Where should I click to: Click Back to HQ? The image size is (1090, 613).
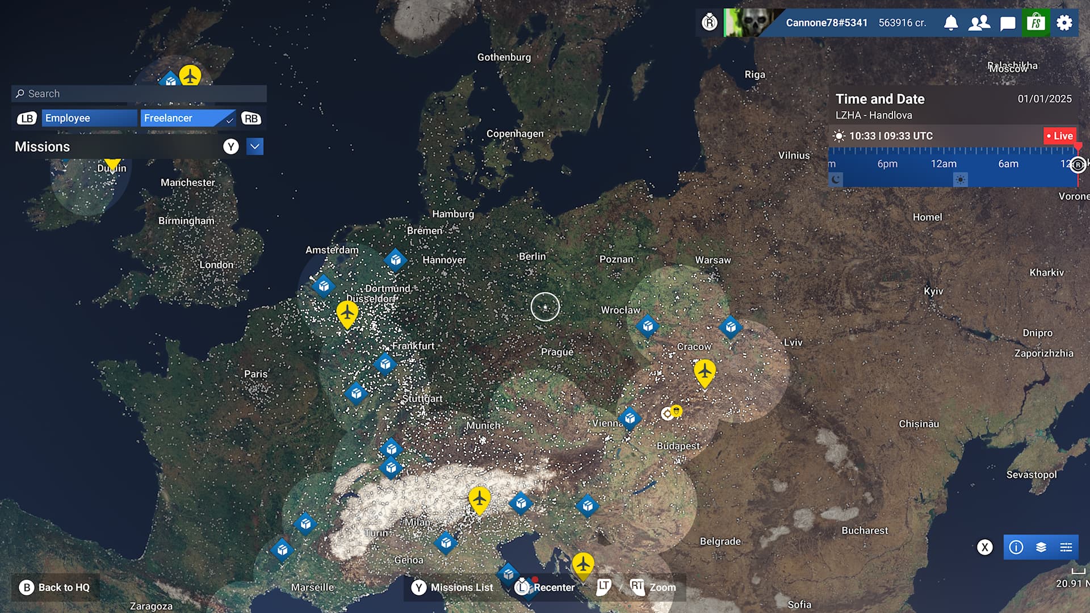coord(55,587)
